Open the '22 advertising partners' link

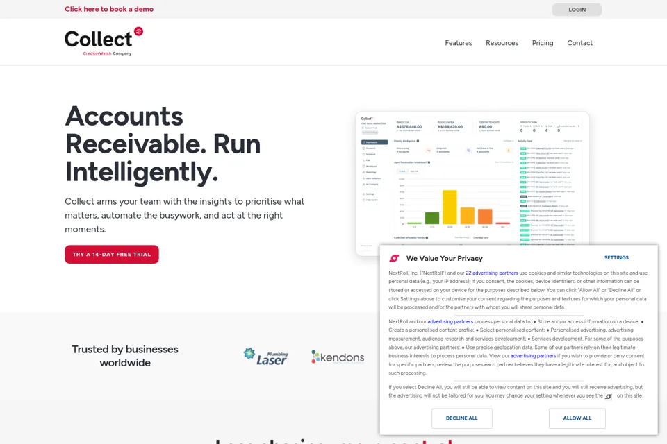coord(492,273)
